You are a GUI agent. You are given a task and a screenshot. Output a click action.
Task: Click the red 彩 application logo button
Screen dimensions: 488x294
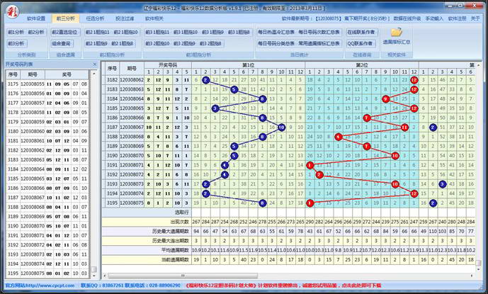coord(13,12)
